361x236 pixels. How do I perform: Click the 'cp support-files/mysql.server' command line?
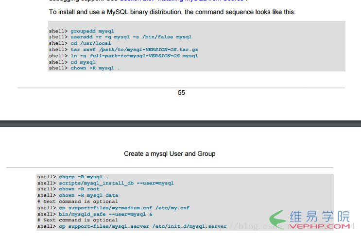point(132,226)
